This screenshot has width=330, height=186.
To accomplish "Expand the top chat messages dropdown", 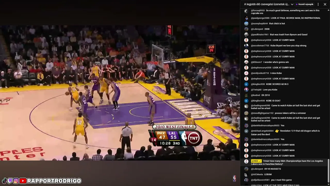I will coord(292,4).
